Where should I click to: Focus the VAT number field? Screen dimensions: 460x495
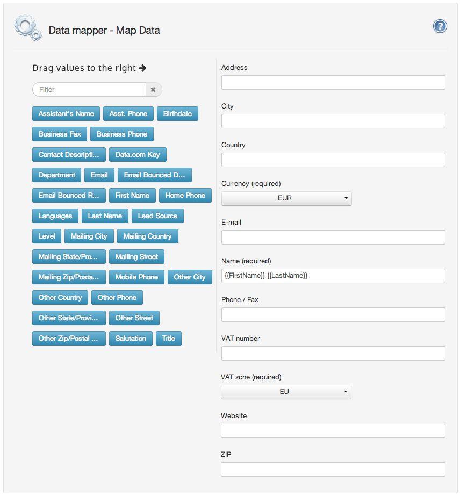click(x=333, y=354)
